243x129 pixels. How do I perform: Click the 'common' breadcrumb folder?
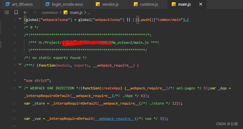tap(50, 12)
